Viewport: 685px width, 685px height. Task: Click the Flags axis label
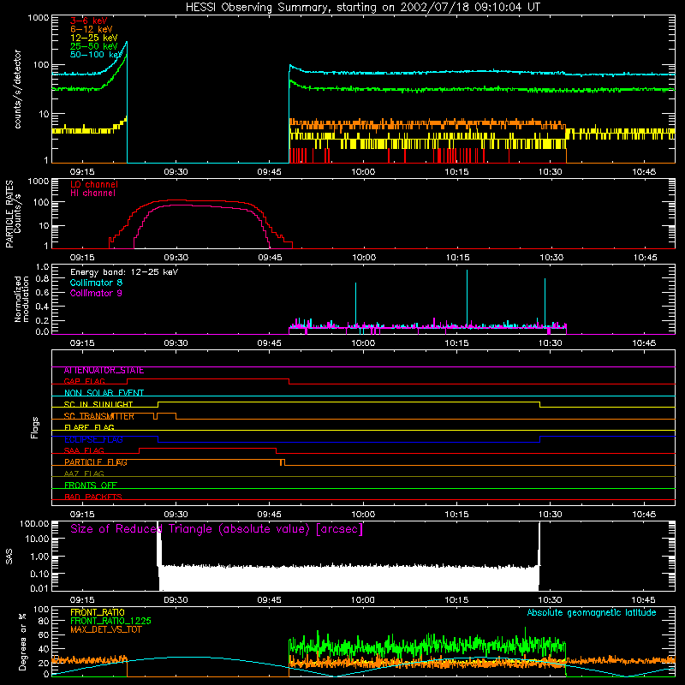coord(34,427)
